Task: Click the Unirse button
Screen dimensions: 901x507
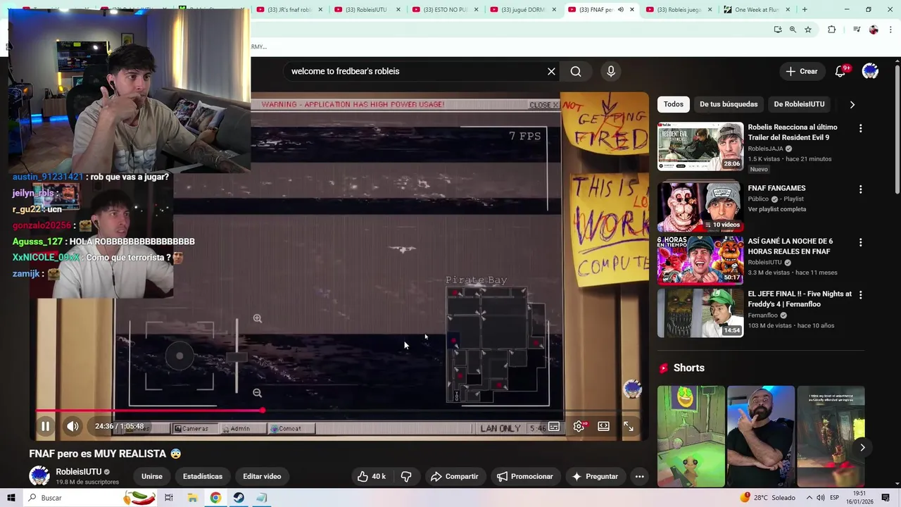Action: pyautogui.click(x=152, y=477)
